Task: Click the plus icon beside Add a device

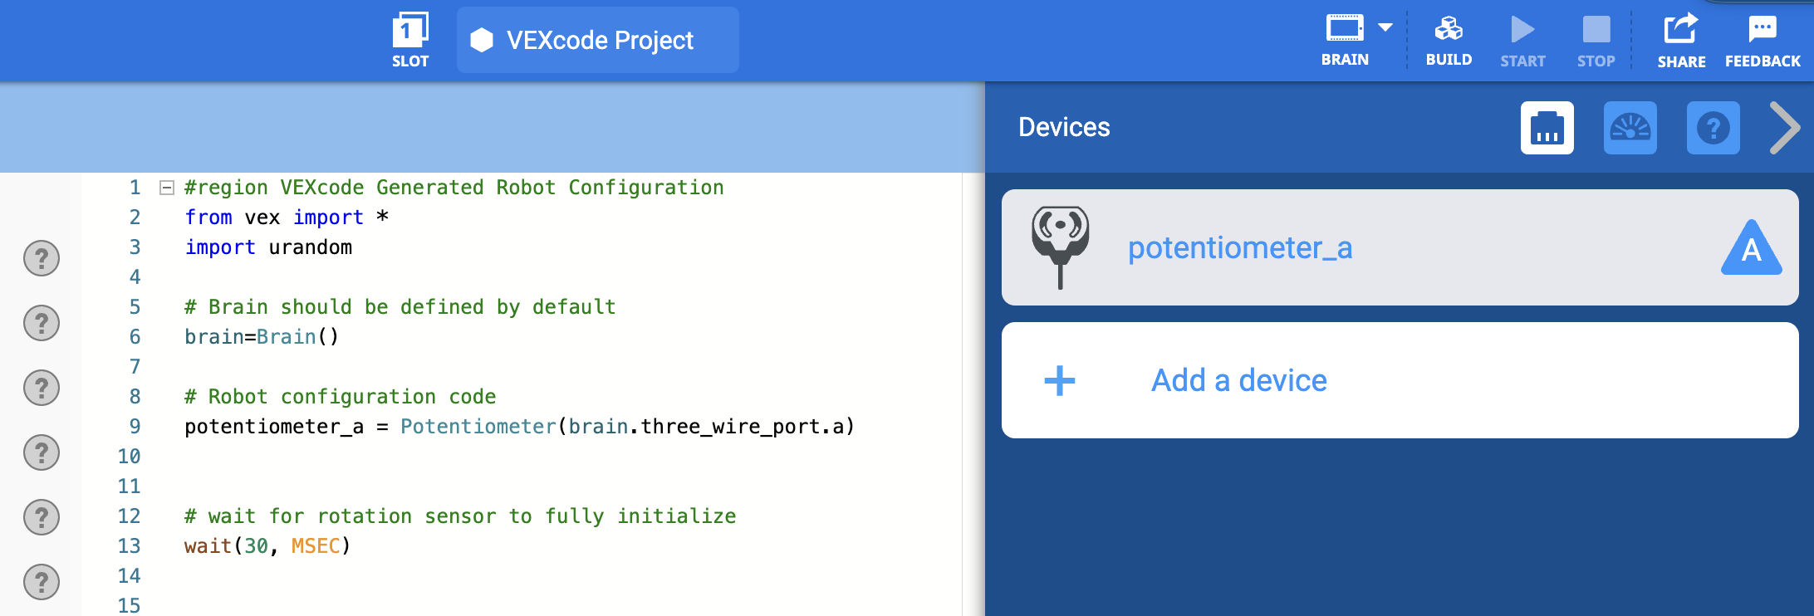Action: coord(1060,381)
